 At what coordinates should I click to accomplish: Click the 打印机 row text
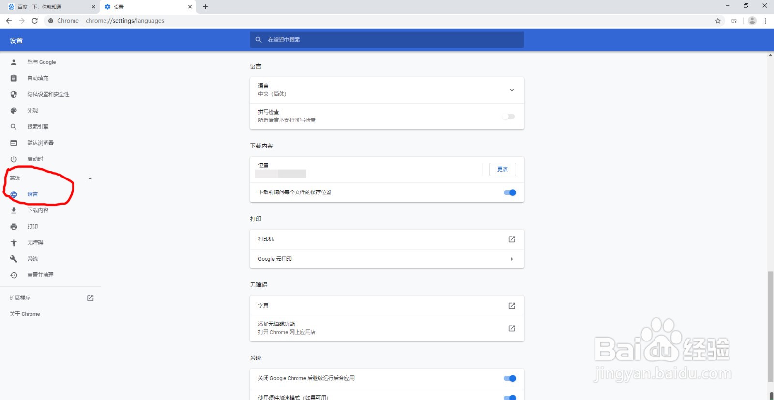pyautogui.click(x=266, y=239)
